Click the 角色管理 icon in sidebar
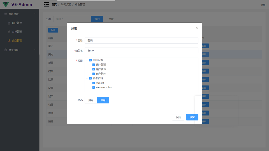 [x=9, y=41]
